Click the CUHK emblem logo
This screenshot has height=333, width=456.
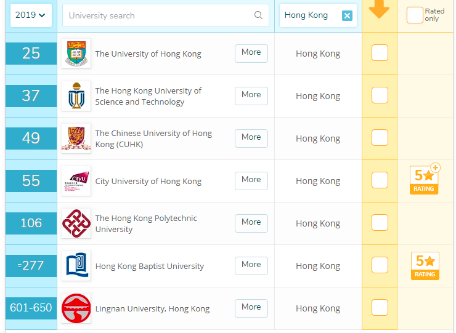coord(76,138)
